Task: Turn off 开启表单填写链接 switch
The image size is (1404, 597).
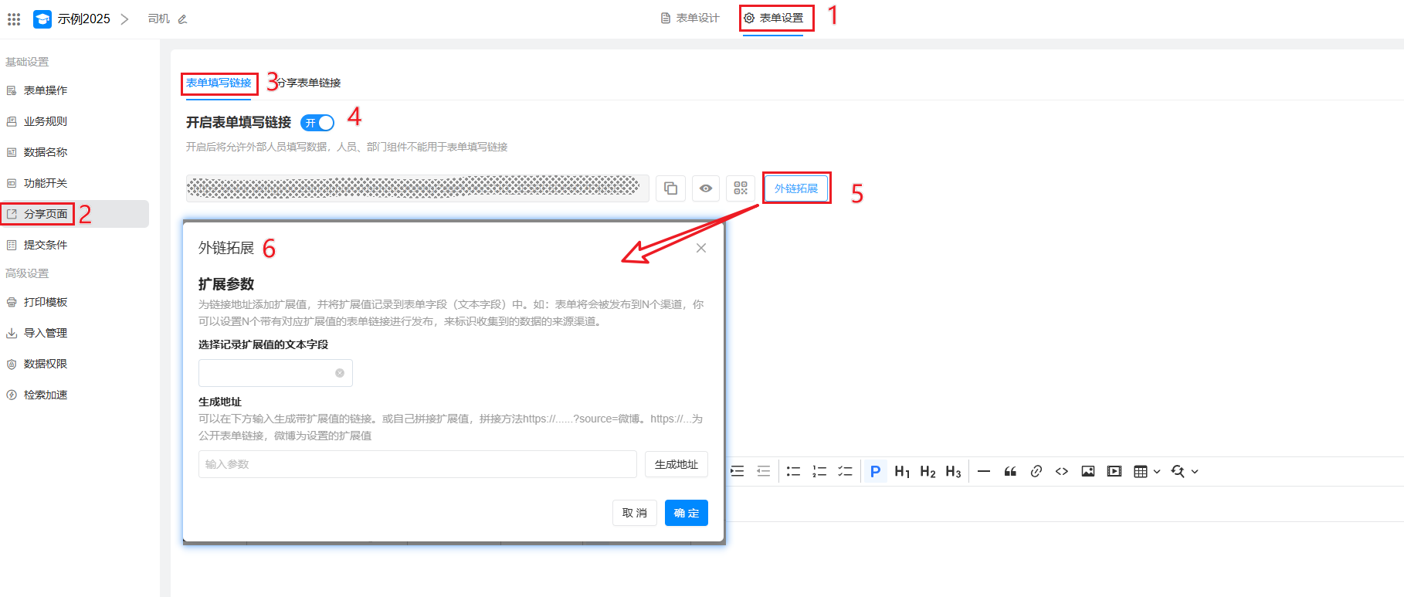Action: click(317, 123)
